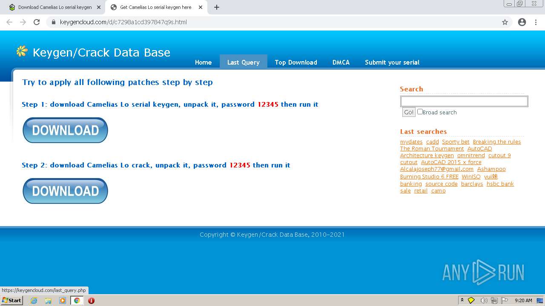Open the Home menu item

[x=203, y=62]
